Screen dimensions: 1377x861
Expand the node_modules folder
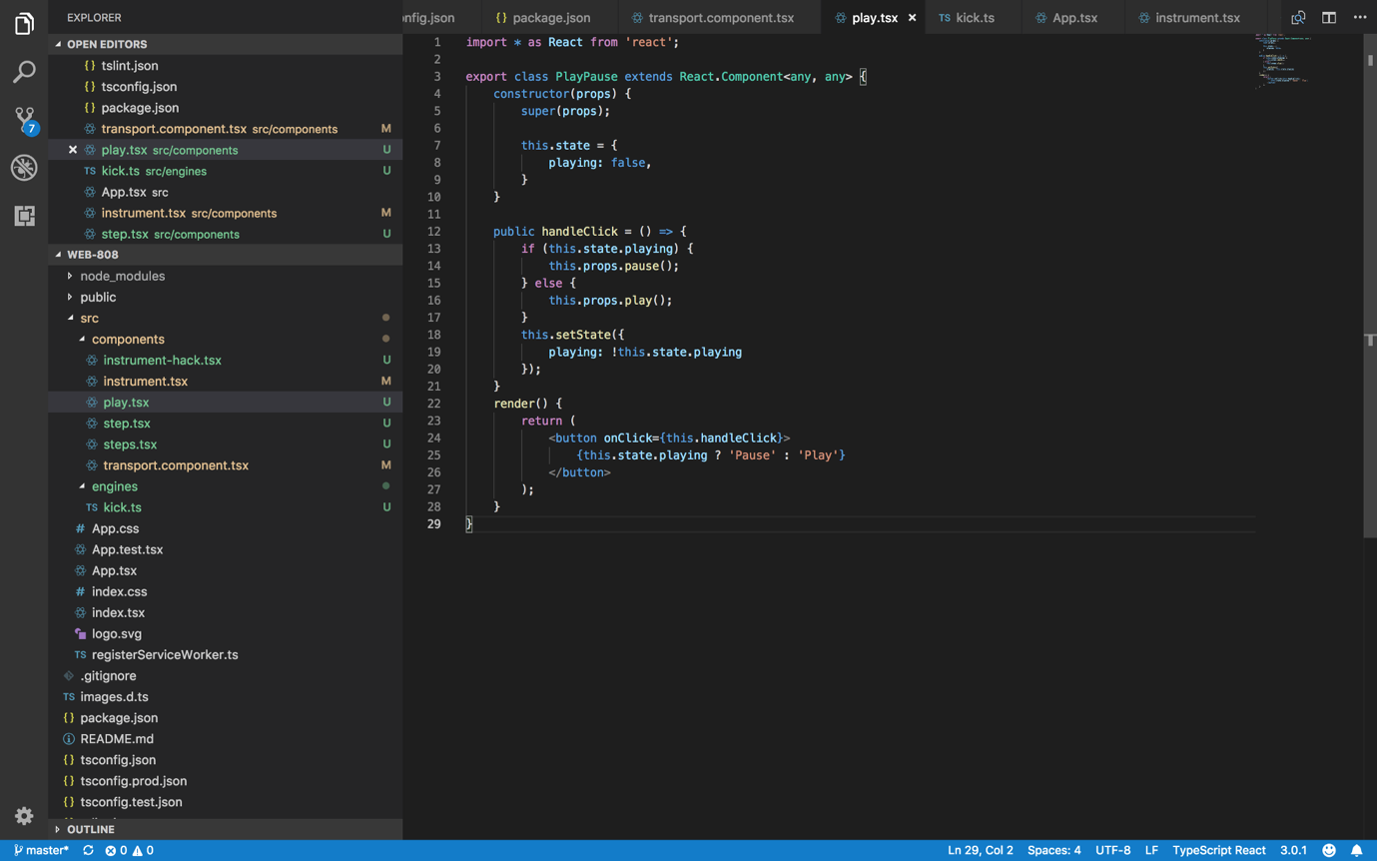(122, 276)
